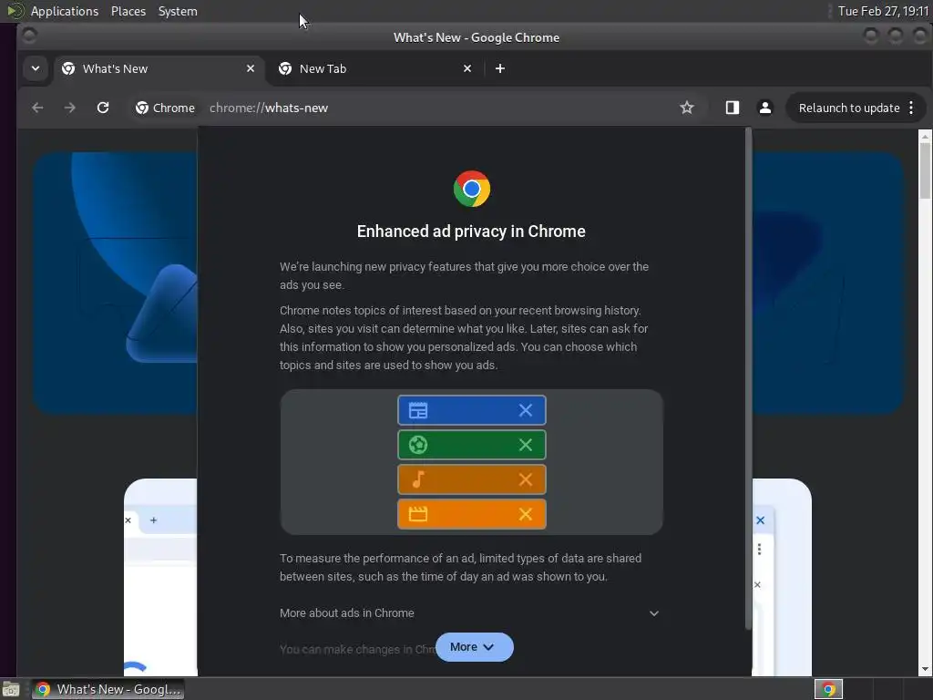Click the Chrome logo in the dialog
Viewport: 933px width, 700px height.
pos(472,189)
